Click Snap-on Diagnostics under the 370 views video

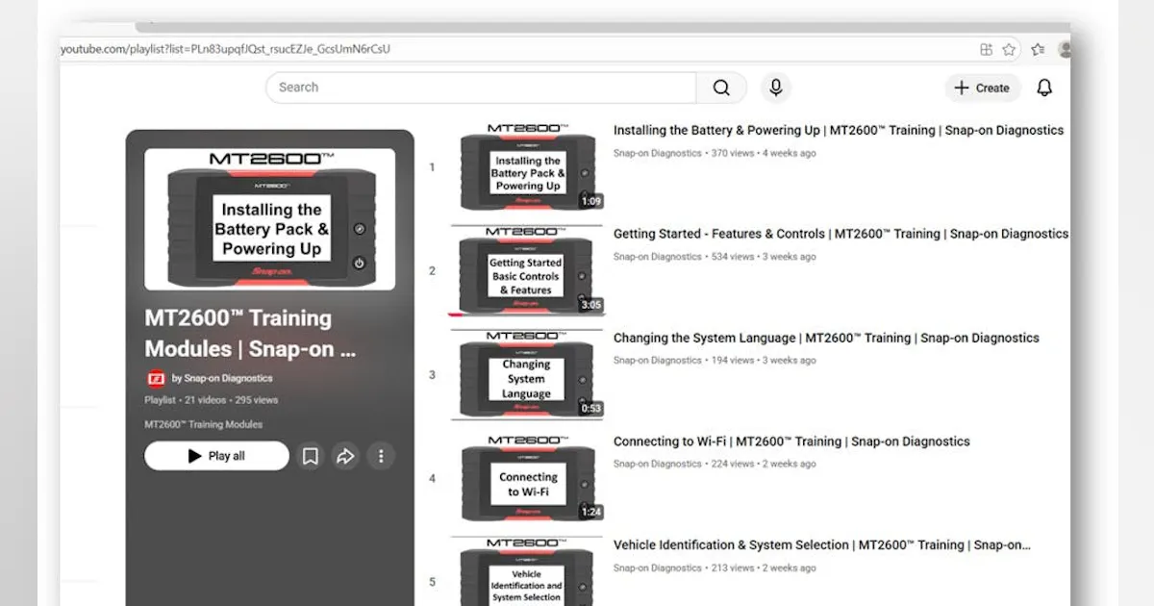658,153
